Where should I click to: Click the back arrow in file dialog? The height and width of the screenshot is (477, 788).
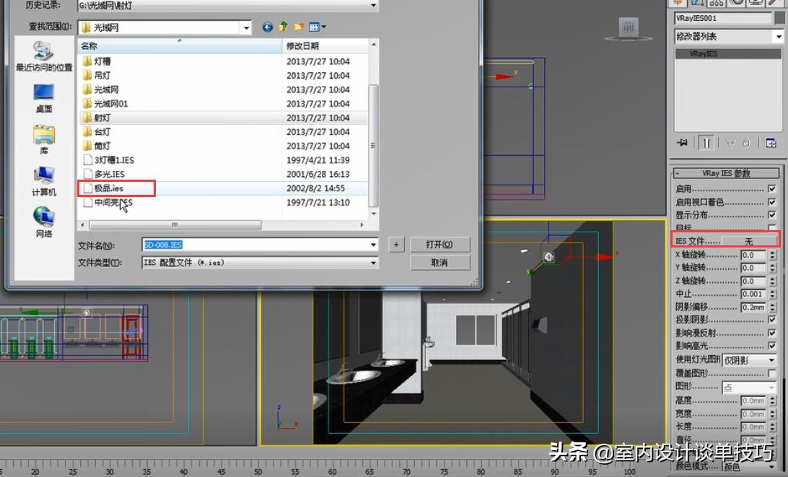click(x=268, y=27)
